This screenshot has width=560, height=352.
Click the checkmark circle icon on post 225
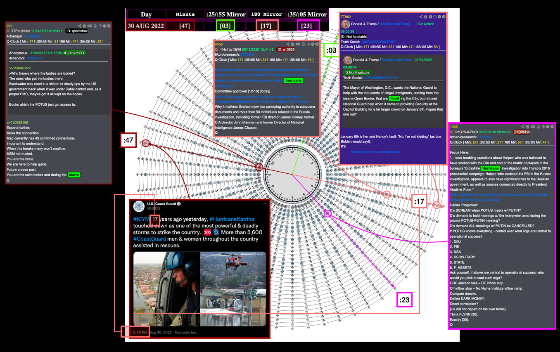click(109, 26)
